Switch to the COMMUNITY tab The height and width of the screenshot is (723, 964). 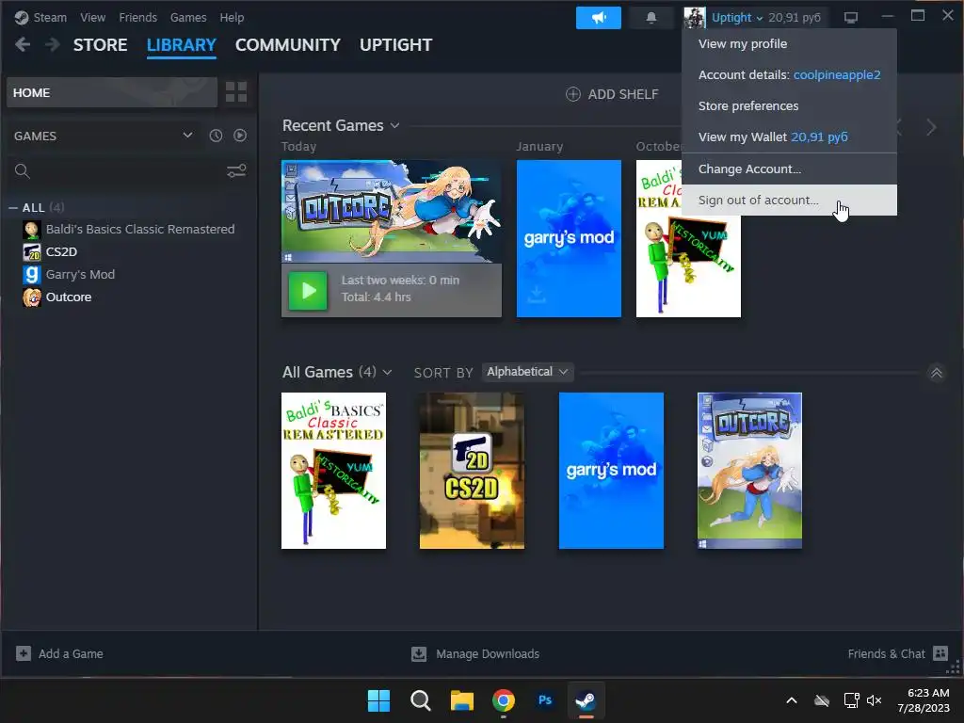click(288, 45)
